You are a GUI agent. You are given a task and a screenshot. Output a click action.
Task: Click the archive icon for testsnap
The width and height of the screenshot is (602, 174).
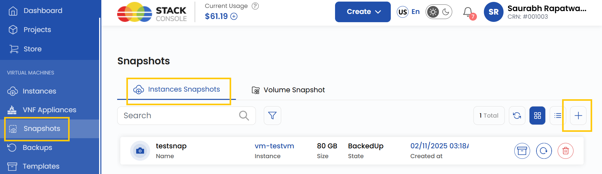click(x=522, y=151)
